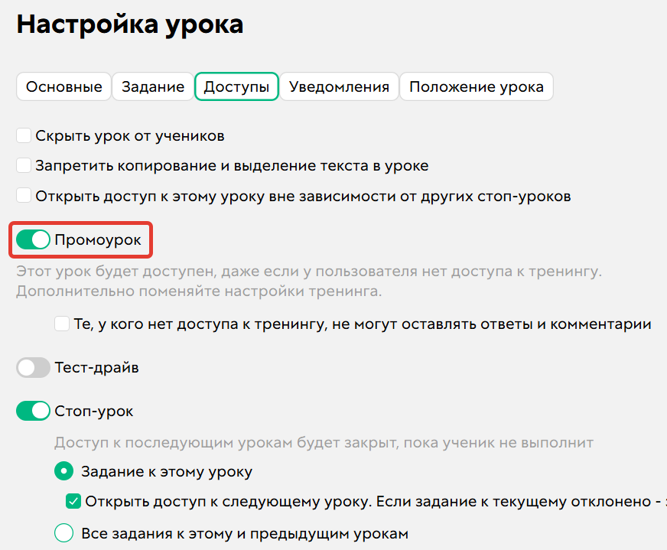Turn off the Промоурок toggle

coord(33,240)
